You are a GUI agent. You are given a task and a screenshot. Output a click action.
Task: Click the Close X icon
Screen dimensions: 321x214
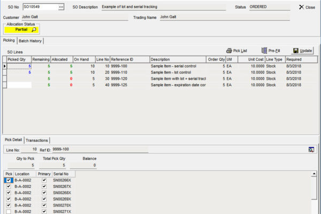pos(301,7)
